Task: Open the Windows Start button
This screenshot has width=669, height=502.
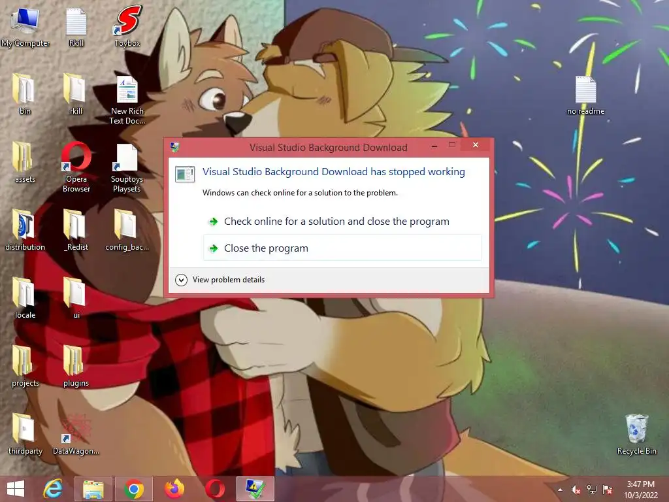Action: (x=16, y=489)
